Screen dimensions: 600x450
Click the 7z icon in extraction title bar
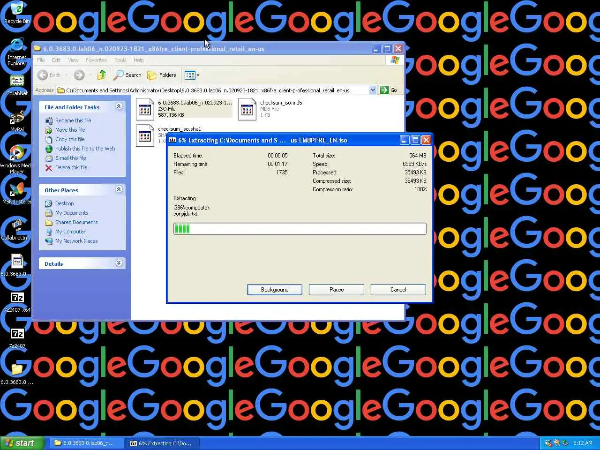(x=172, y=140)
